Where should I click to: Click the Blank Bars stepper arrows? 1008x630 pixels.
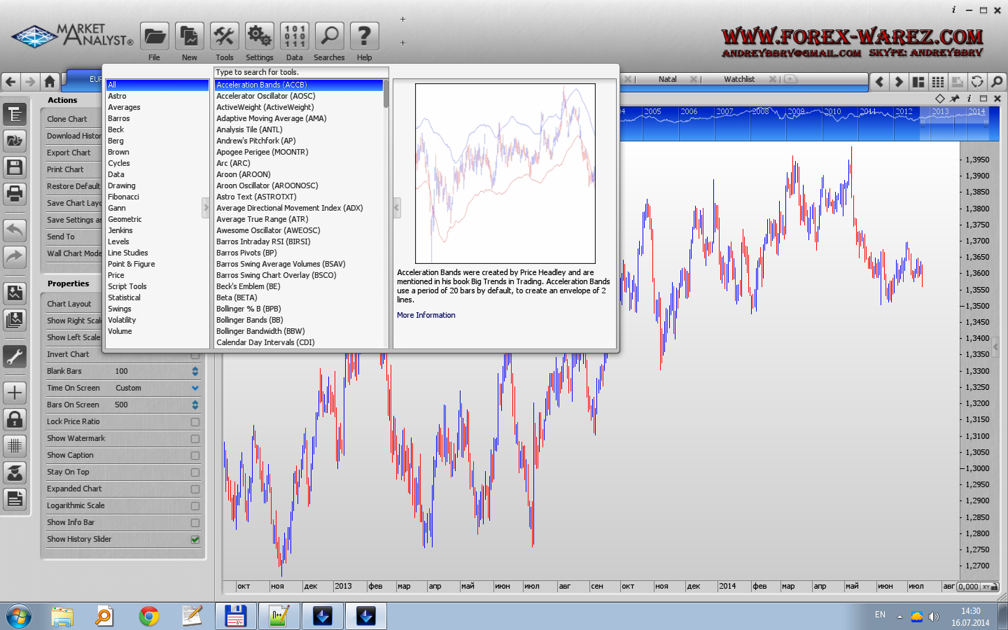coord(195,371)
